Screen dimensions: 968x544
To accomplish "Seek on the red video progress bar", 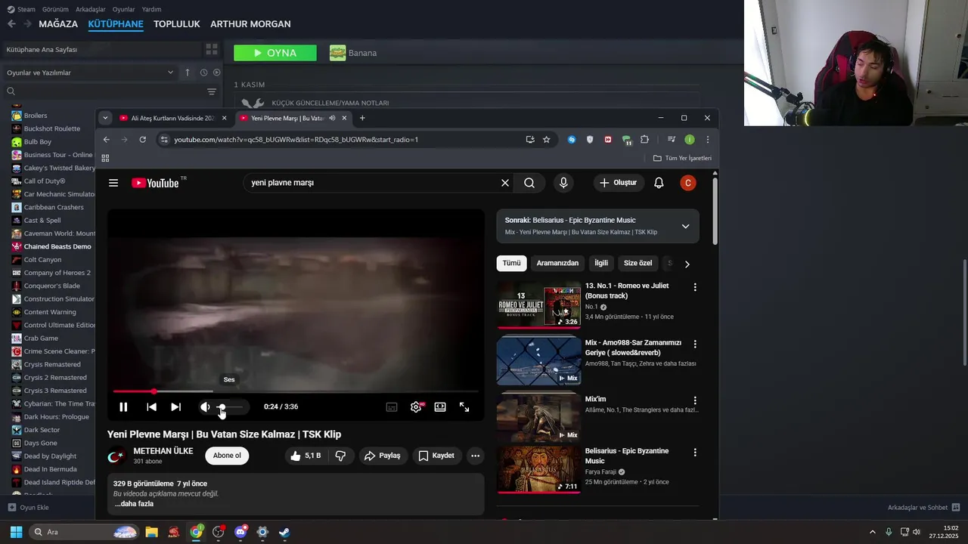I will pos(296,391).
